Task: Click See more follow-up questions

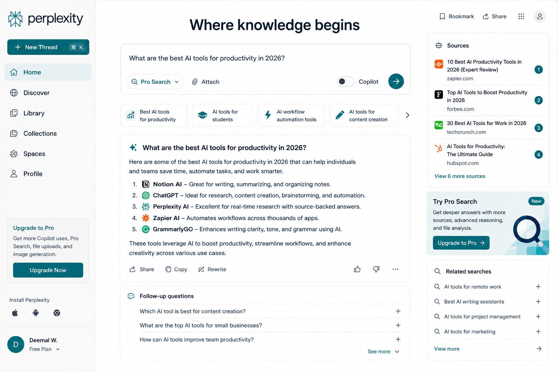Action: click(x=383, y=352)
